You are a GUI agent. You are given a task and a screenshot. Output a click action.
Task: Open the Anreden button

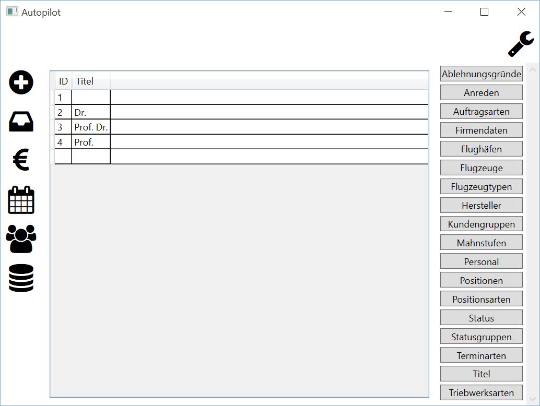point(481,92)
